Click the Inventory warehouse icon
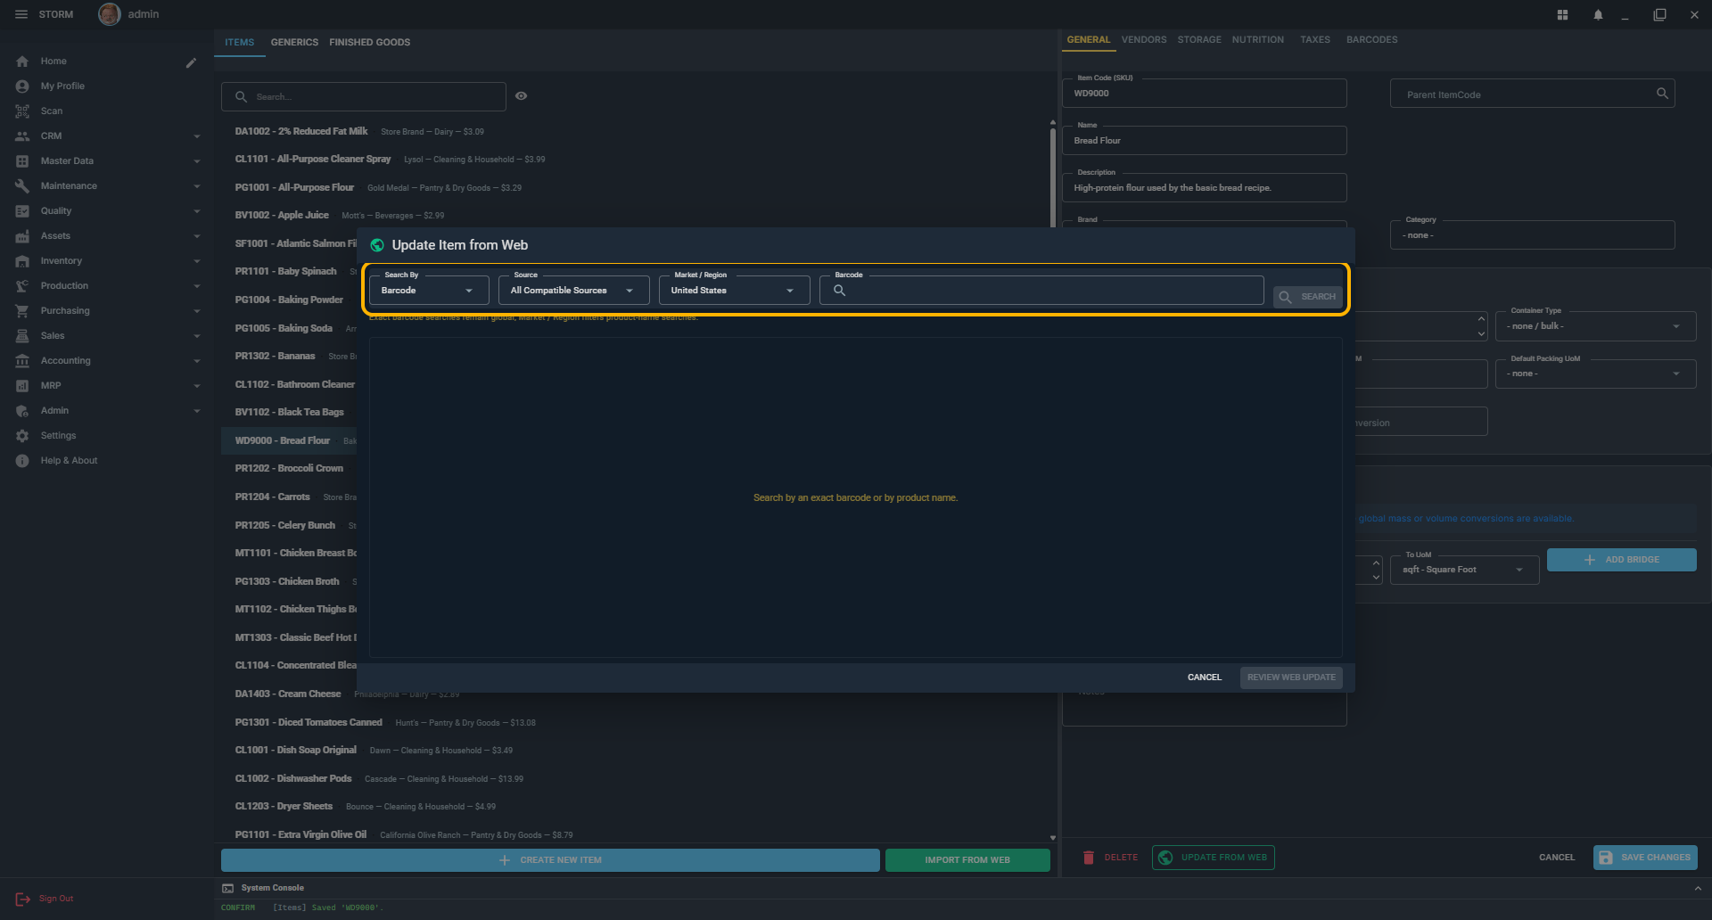The image size is (1712, 920). [x=22, y=261]
